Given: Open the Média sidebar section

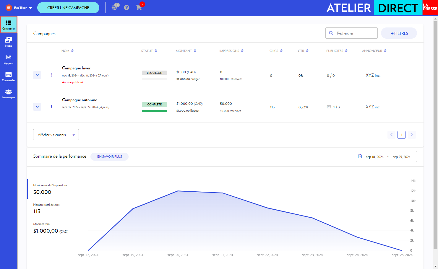Looking at the screenshot, I should 9,42.
